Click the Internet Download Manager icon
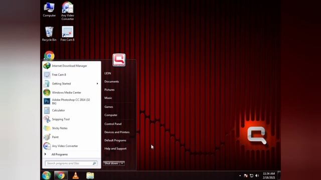Image resolution: width=321 pixels, height=180 pixels. pyautogui.click(x=47, y=65)
